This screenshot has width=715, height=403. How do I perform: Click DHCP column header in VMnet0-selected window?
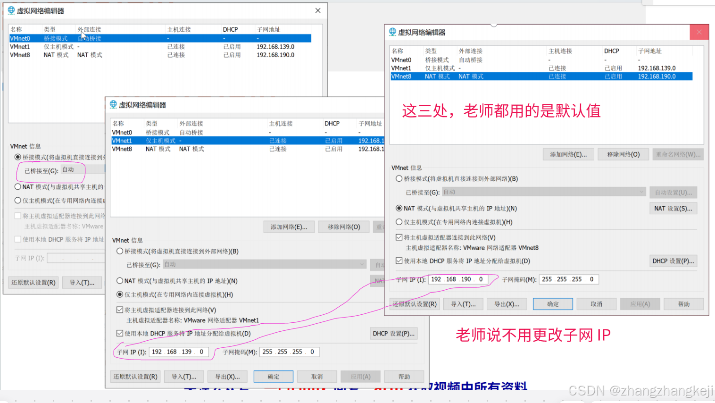tap(231, 29)
